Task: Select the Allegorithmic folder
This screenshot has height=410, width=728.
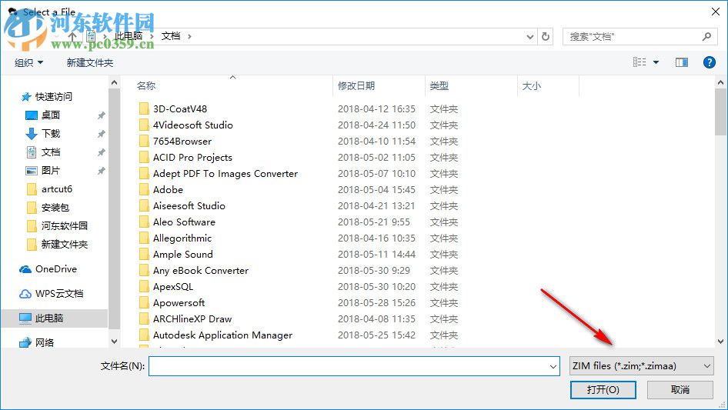Action: coord(182,238)
